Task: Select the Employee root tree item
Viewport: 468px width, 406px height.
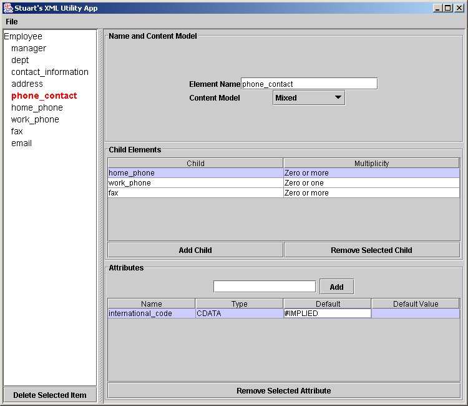Action: (x=23, y=37)
